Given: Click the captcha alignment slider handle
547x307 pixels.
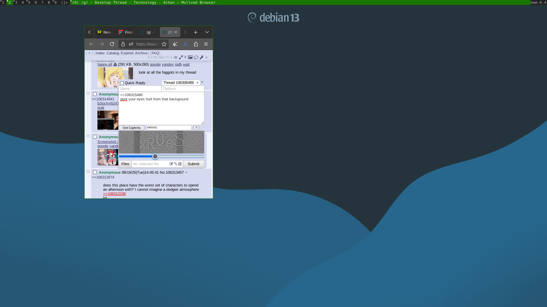Looking at the screenshot, I should (155, 156).
